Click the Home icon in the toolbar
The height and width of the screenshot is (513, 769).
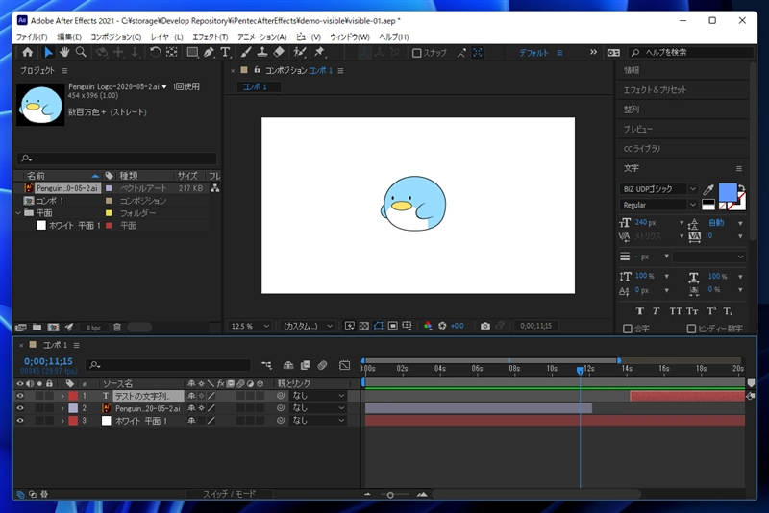(28, 52)
